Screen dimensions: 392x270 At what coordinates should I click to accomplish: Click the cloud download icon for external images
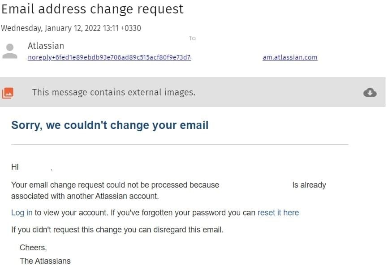(370, 92)
